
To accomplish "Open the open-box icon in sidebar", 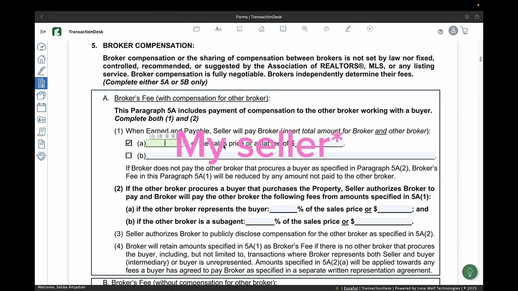I will click(41, 95).
